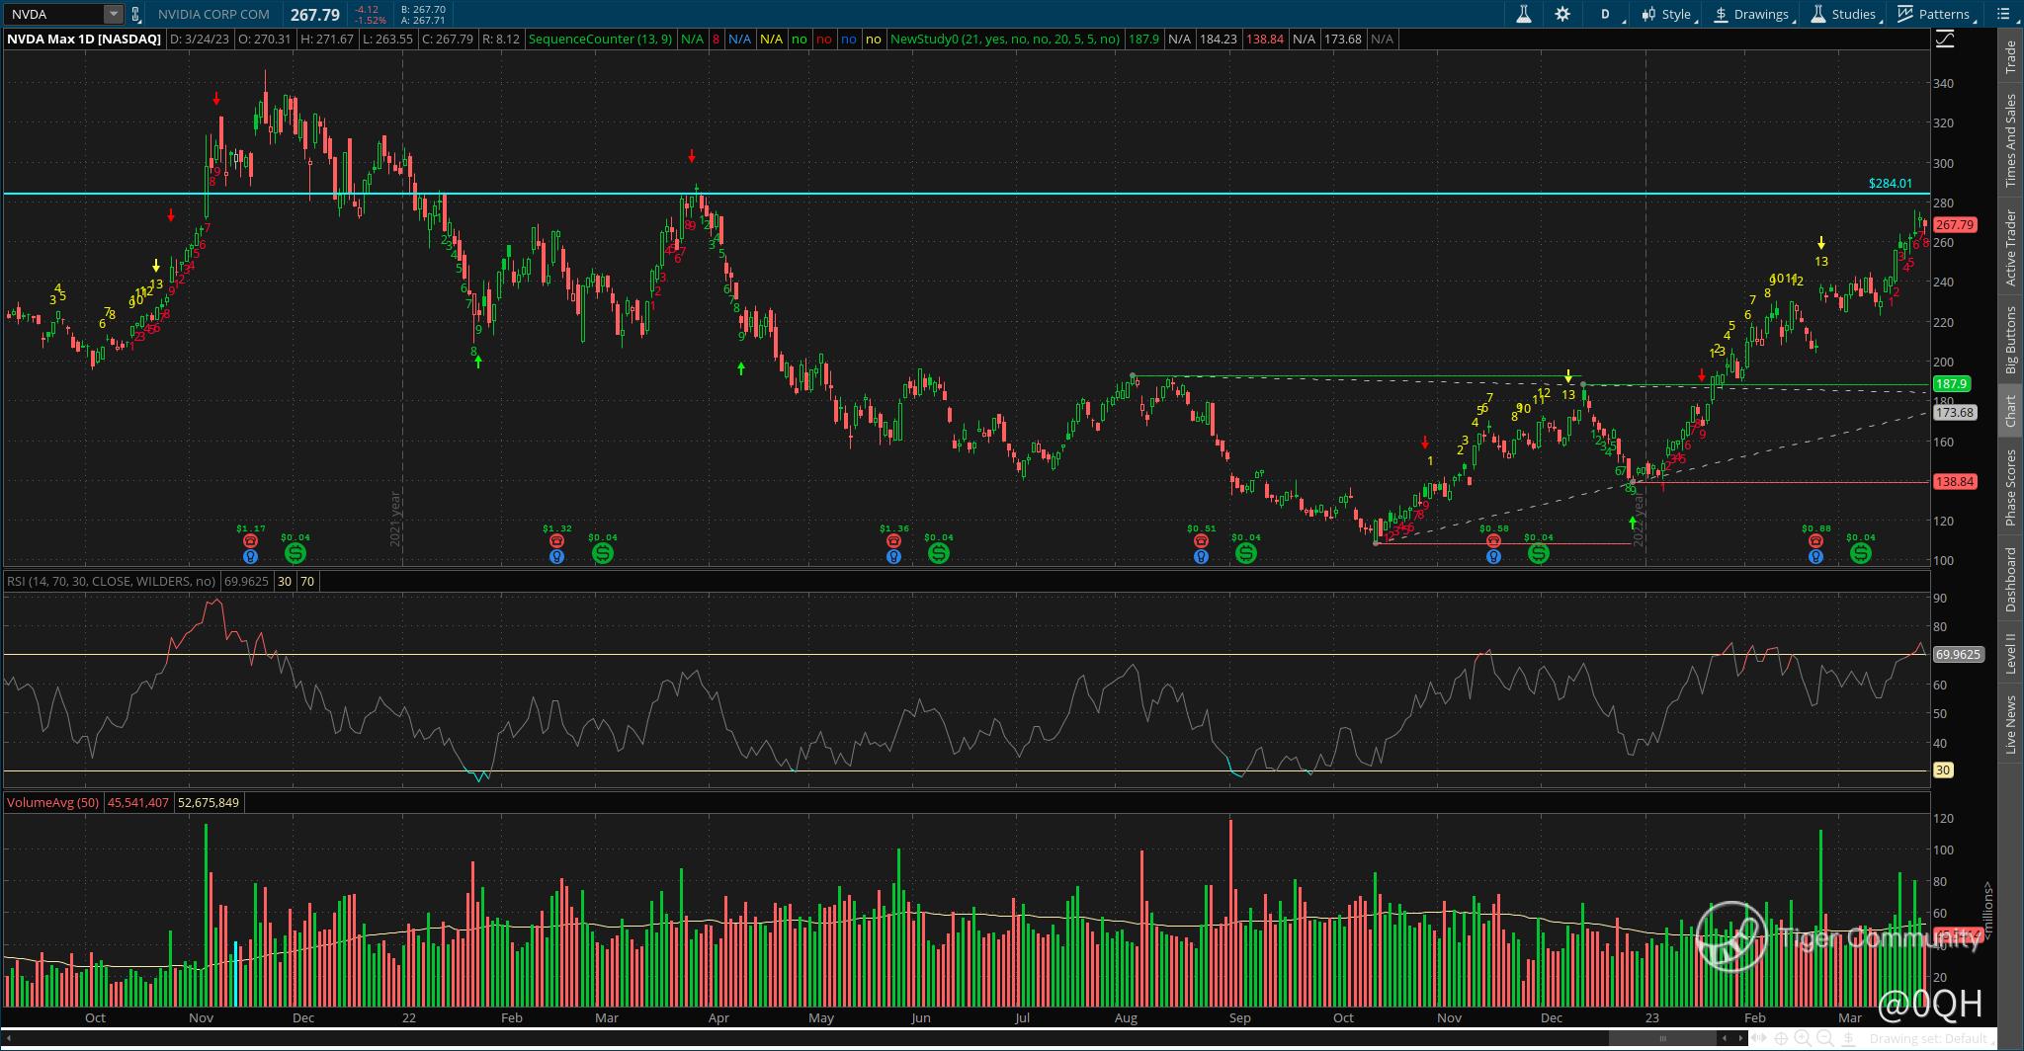Image resolution: width=2024 pixels, height=1051 pixels.
Task: Click the red 138.84 price axis label
Action: point(1955,482)
